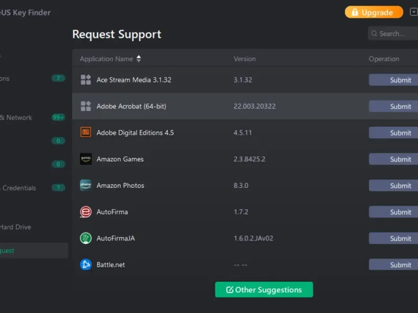418x313 pixels.
Task: Click the Amazon Photos icon
Action: point(86,185)
